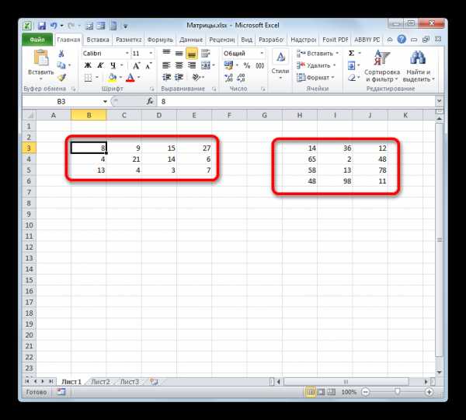466x420 pixels.
Task: Click the Percent style button
Action: point(247,65)
